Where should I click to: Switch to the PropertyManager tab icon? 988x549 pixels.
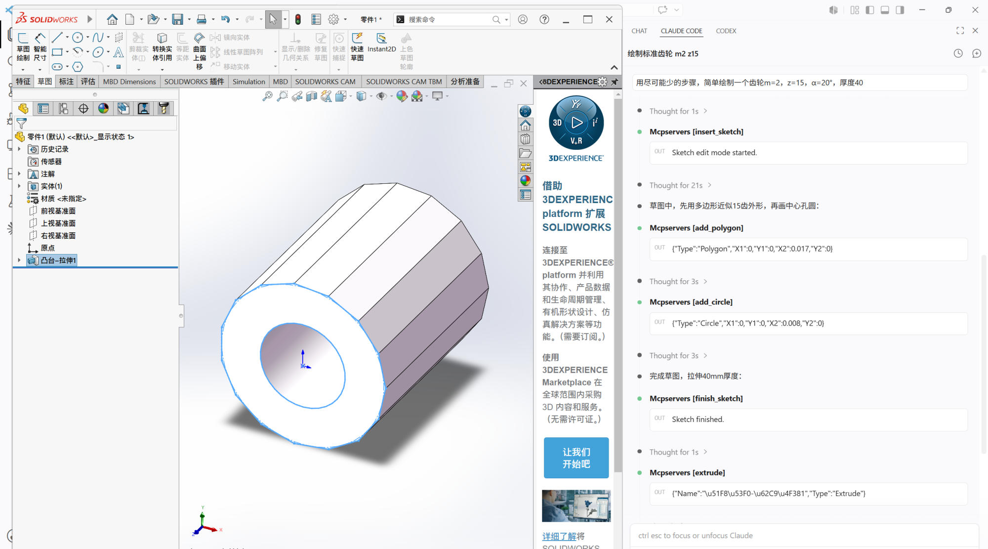(43, 108)
